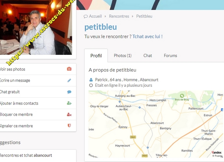Click the Accueil breadcrumb link

[95, 16]
